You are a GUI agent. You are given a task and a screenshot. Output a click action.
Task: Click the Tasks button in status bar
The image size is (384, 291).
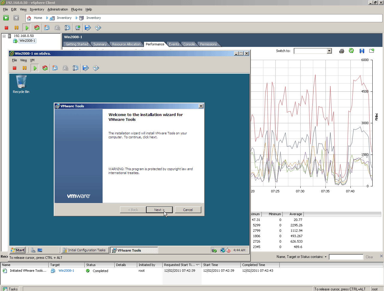(x=10, y=289)
